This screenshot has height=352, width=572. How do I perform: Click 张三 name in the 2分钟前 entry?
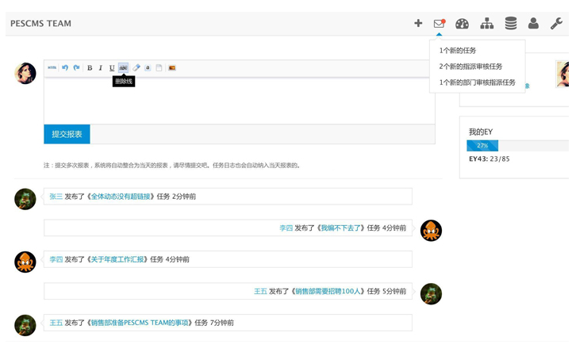pos(56,197)
